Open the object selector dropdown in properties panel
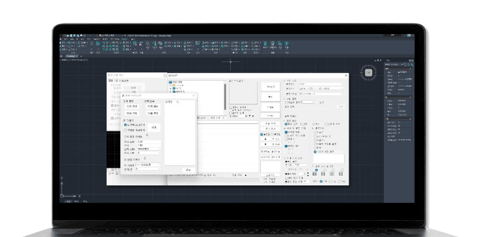This screenshot has width=482, height=237. click(x=394, y=65)
